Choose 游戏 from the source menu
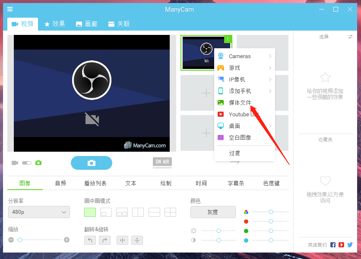 244,68
